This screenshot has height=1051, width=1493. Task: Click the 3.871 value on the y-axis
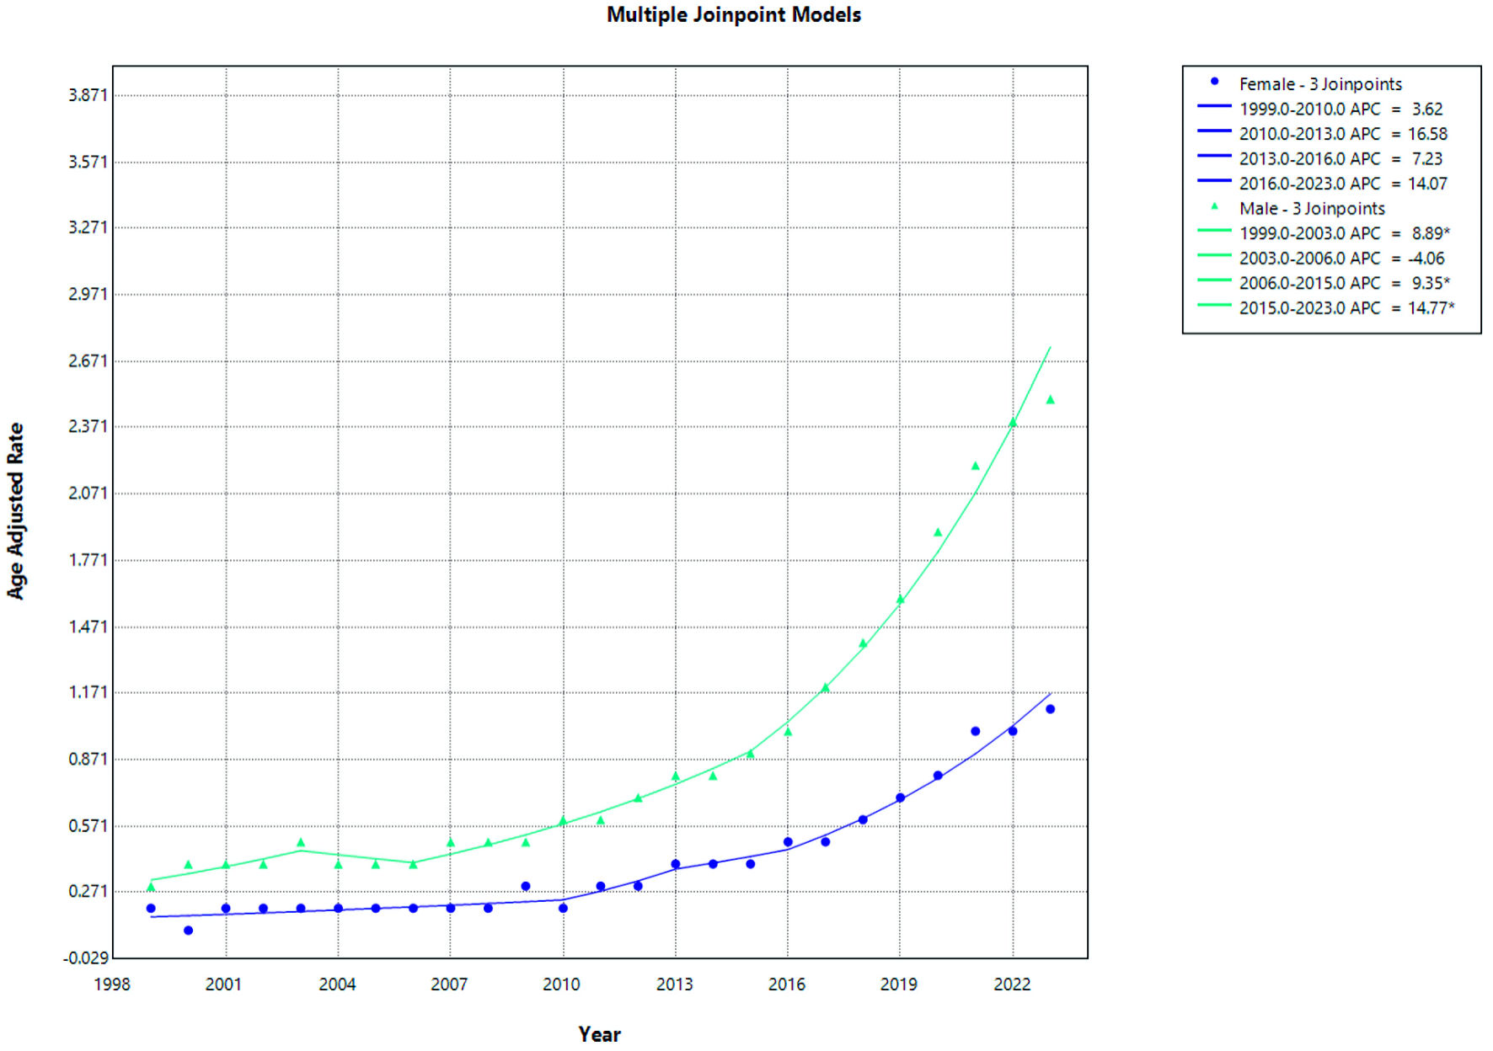(x=88, y=95)
